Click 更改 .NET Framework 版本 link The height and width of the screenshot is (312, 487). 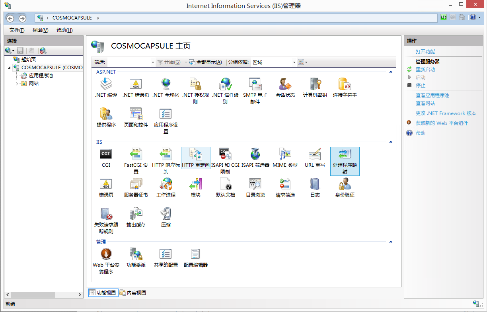446,113
